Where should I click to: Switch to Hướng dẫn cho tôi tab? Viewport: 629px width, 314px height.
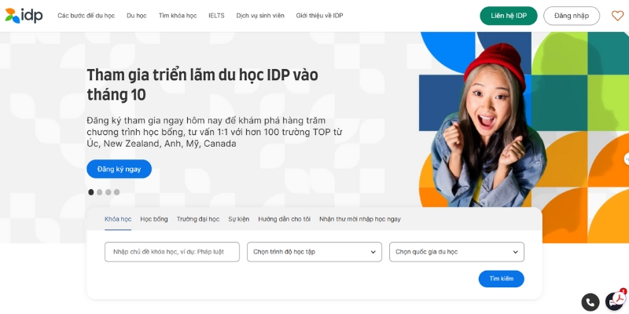pyautogui.click(x=285, y=219)
